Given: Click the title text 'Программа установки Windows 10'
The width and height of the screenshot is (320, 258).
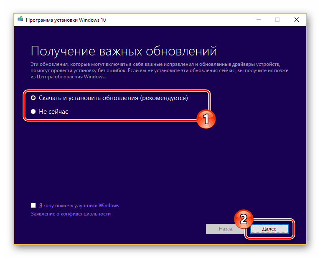Looking at the screenshot, I should [66, 20].
